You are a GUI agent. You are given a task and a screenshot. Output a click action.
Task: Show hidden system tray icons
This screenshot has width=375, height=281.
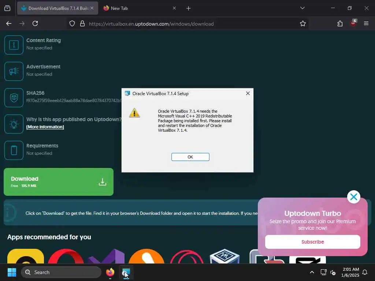312,272
